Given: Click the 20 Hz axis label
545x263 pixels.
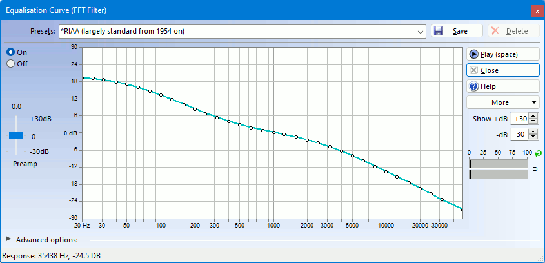Looking at the screenshot, I should point(83,225).
